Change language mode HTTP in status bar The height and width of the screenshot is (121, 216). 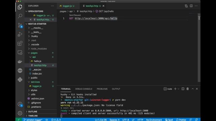[140, 120]
